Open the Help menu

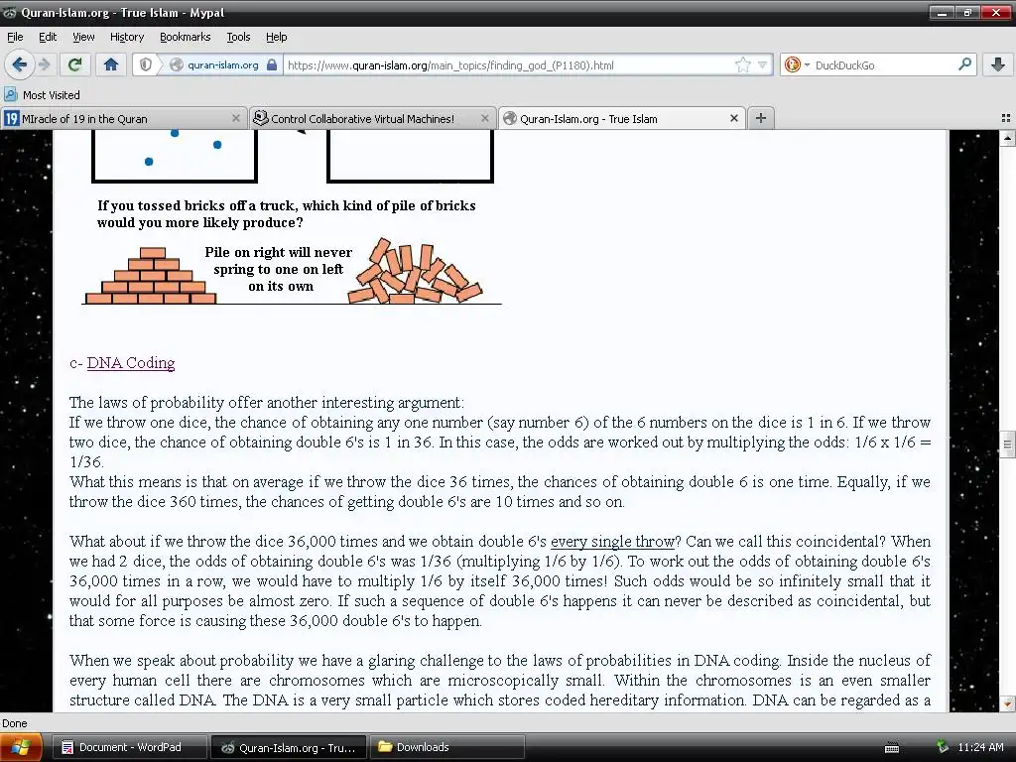pyautogui.click(x=276, y=37)
